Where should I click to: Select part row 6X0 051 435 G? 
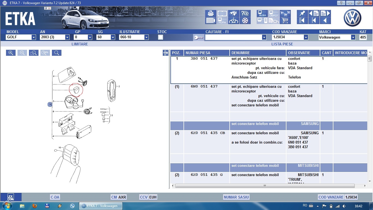pyautogui.click(x=269, y=178)
